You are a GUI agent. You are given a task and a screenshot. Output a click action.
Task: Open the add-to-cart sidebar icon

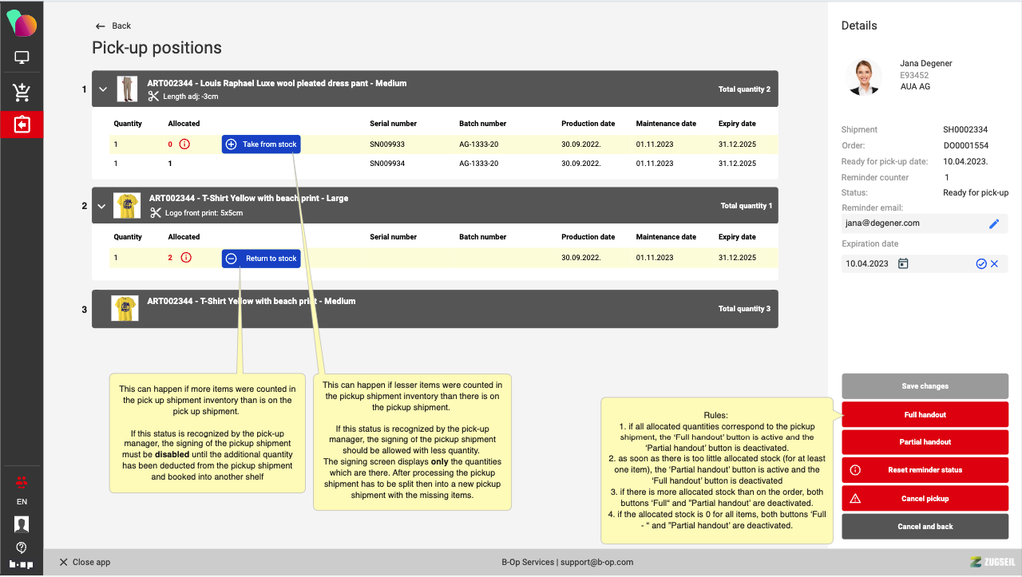[22, 93]
